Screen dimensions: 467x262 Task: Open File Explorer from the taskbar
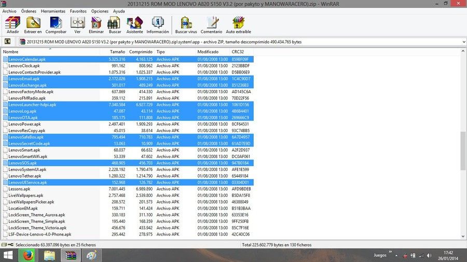click(x=49, y=255)
